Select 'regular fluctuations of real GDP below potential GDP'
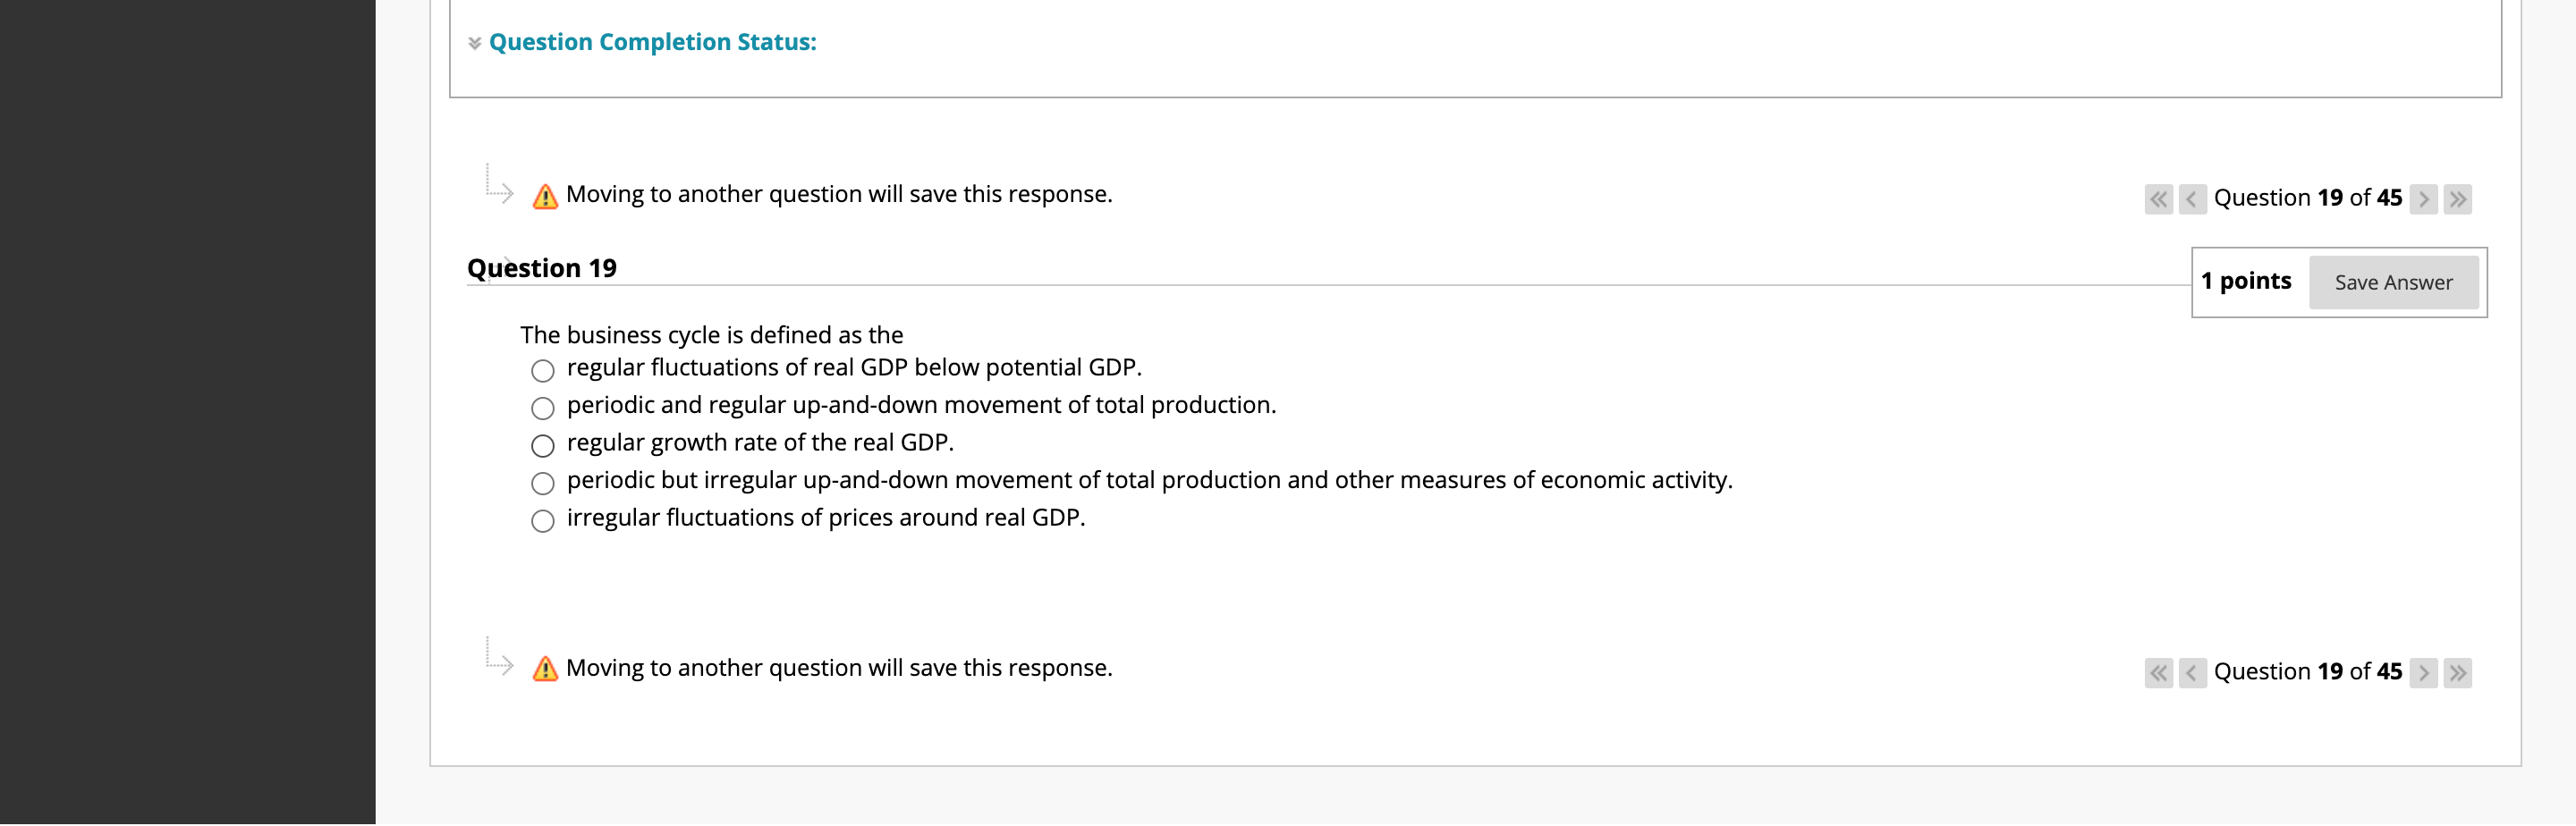This screenshot has height=826, width=2576. click(542, 370)
